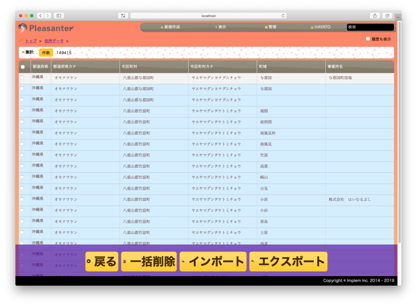Reload the page with the refresh icon
Image resolution: width=417 pixels, height=306 pixels.
283,16
